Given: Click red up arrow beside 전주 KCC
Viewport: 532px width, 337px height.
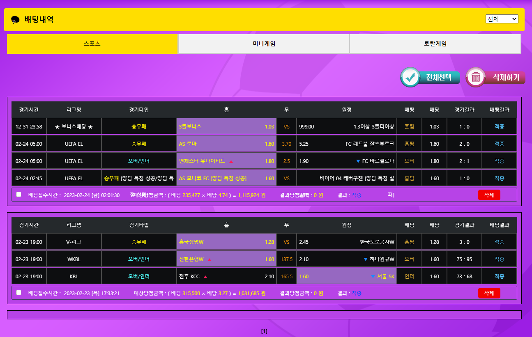Looking at the screenshot, I should click(205, 277).
